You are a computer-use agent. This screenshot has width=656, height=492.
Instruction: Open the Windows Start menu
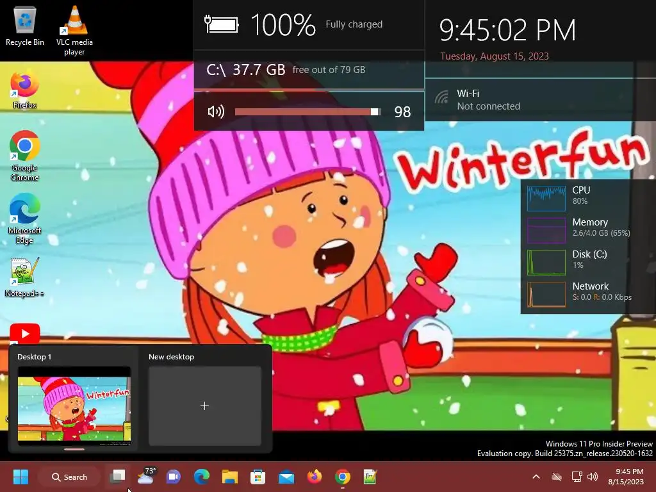[20, 477]
